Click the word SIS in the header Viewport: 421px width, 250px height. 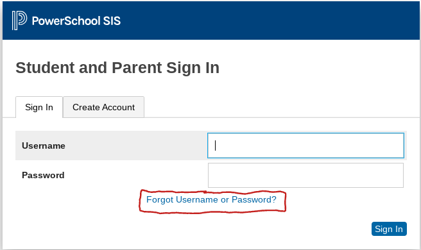112,21
